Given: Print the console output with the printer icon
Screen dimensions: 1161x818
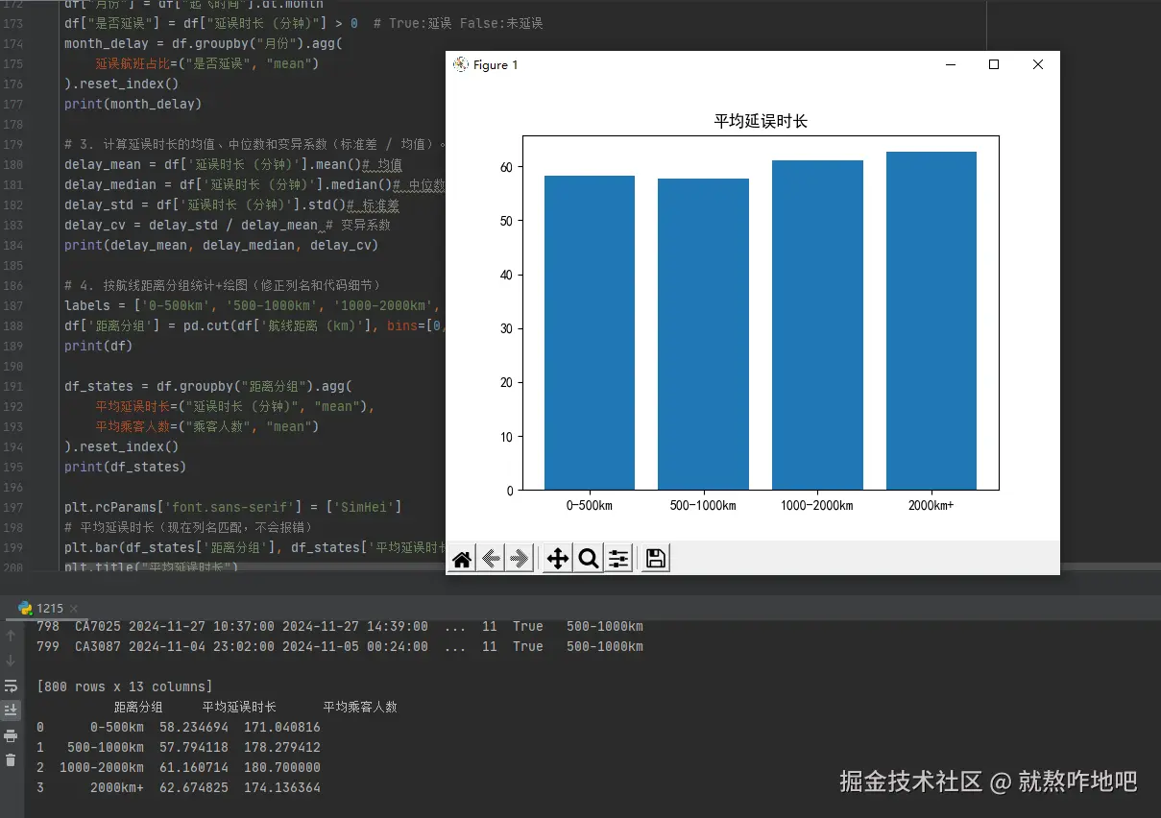Looking at the screenshot, I should coord(11,735).
